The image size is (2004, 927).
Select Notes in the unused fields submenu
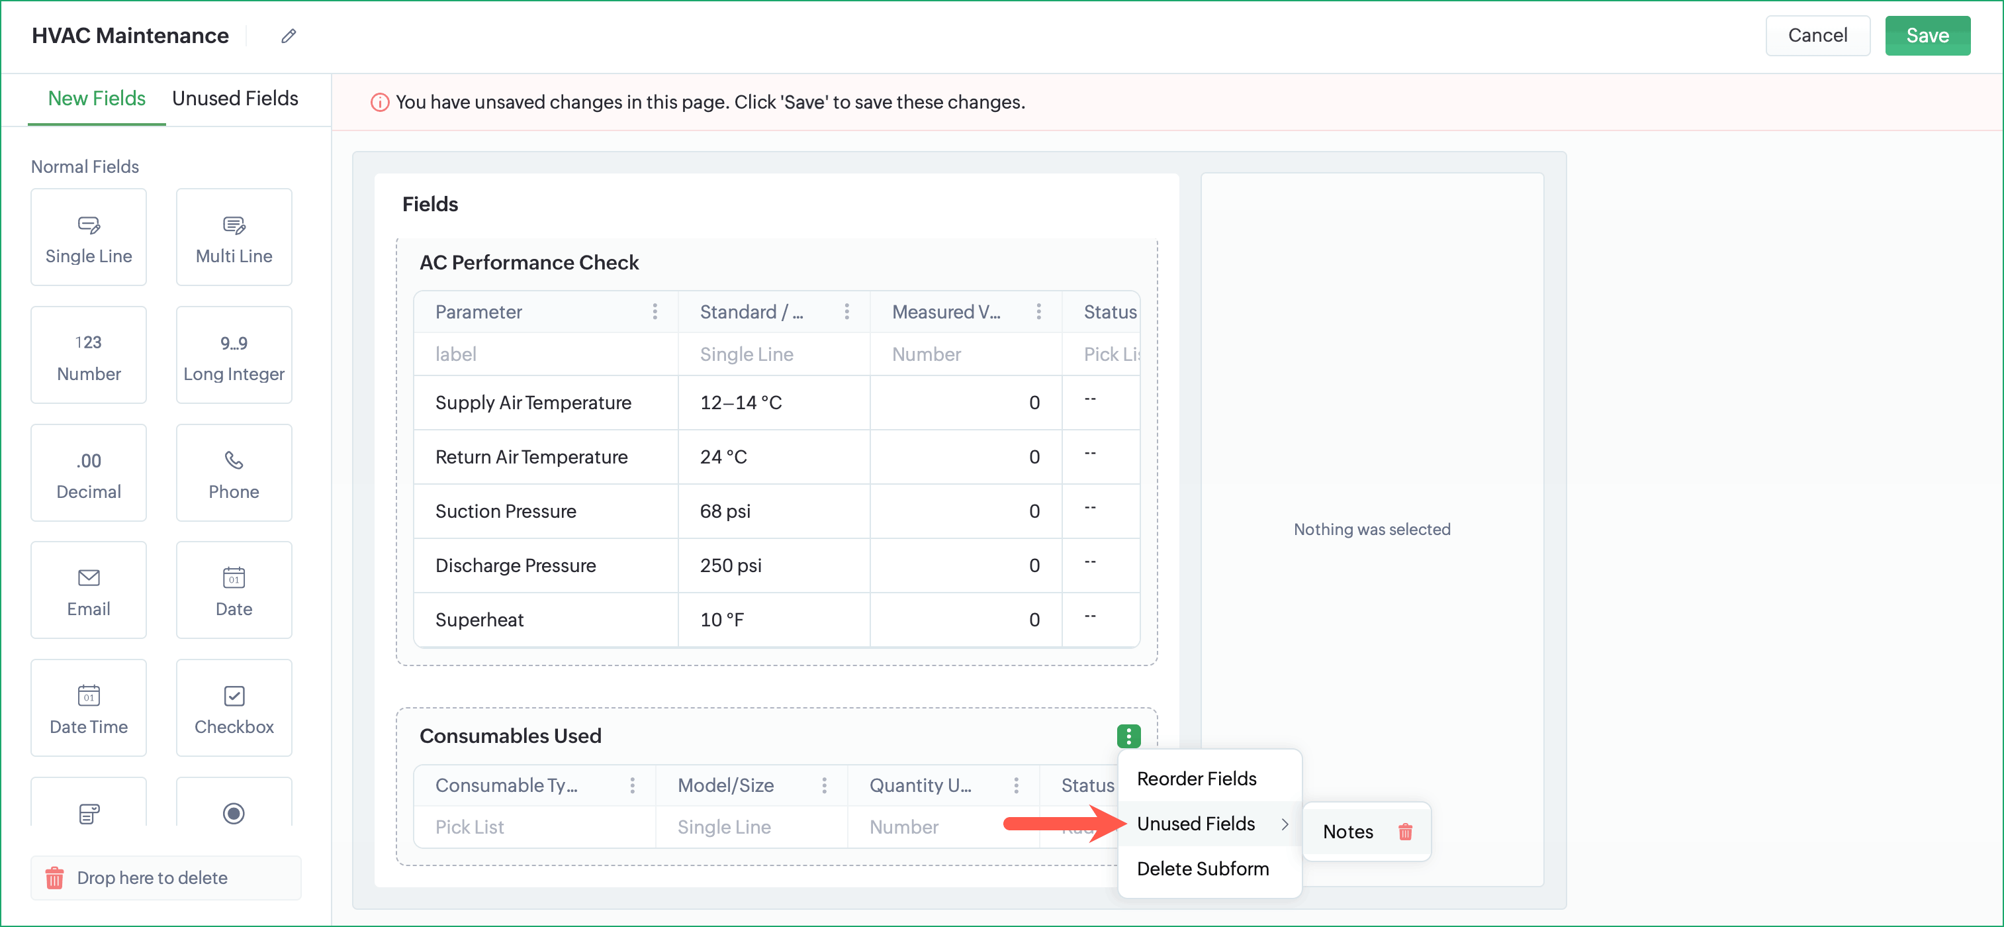[1347, 832]
